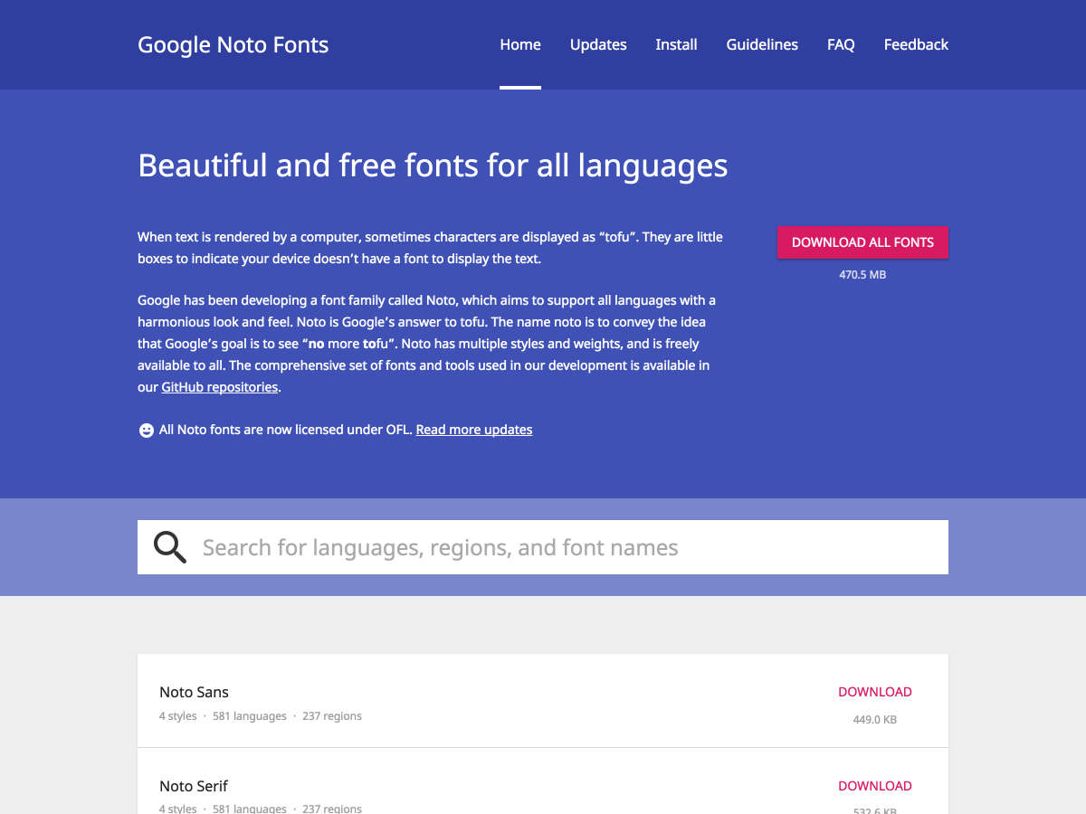Navigate to the FAQ page
The height and width of the screenshot is (814, 1086).
pos(841,44)
